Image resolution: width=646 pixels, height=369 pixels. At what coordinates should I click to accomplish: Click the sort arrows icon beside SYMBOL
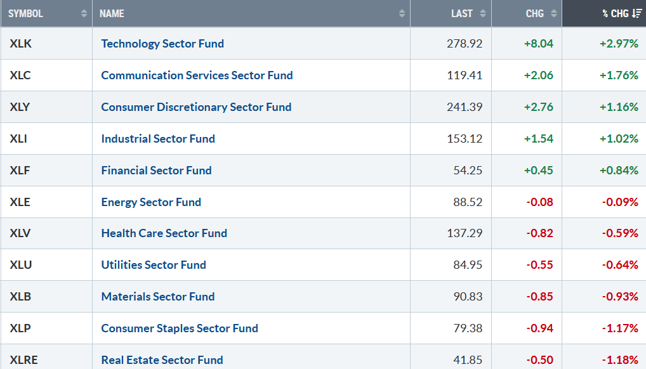(x=84, y=13)
